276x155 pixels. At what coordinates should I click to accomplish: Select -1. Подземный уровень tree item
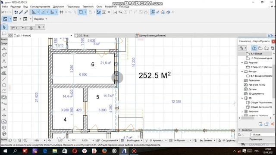tap(259, 58)
